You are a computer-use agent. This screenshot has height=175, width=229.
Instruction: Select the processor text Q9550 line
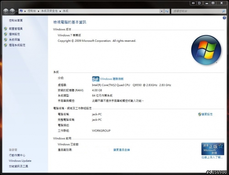[131, 85]
